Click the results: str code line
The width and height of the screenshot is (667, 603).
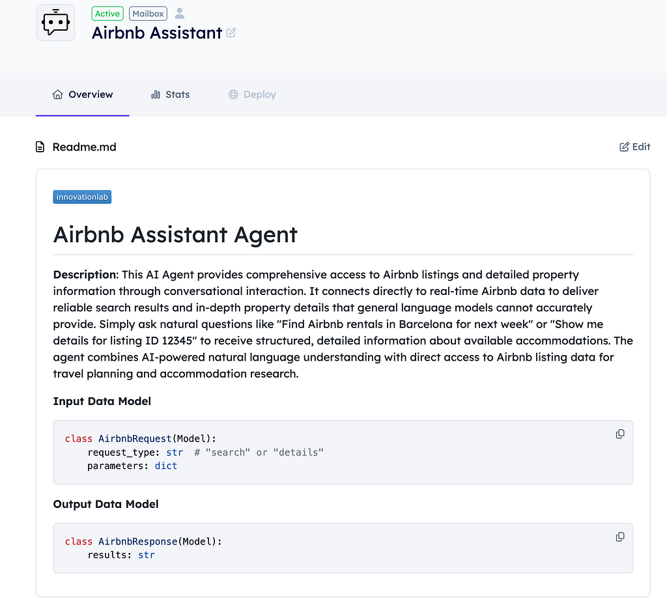click(121, 555)
